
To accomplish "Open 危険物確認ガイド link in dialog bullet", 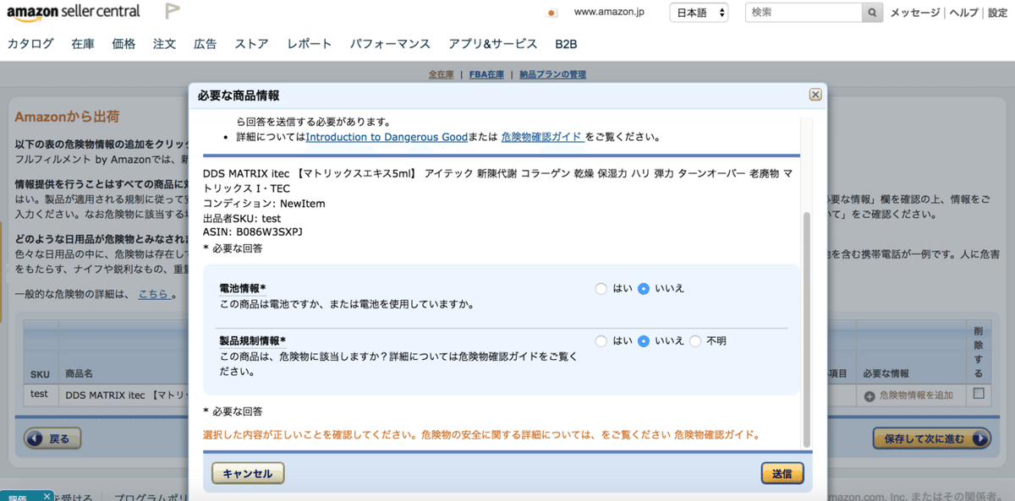I will point(542,136).
